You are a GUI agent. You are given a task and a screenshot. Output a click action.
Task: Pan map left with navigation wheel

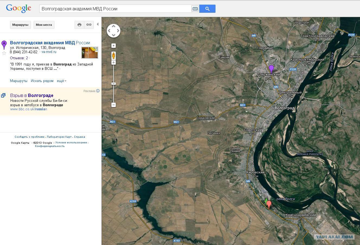click(x=109, y=31)
